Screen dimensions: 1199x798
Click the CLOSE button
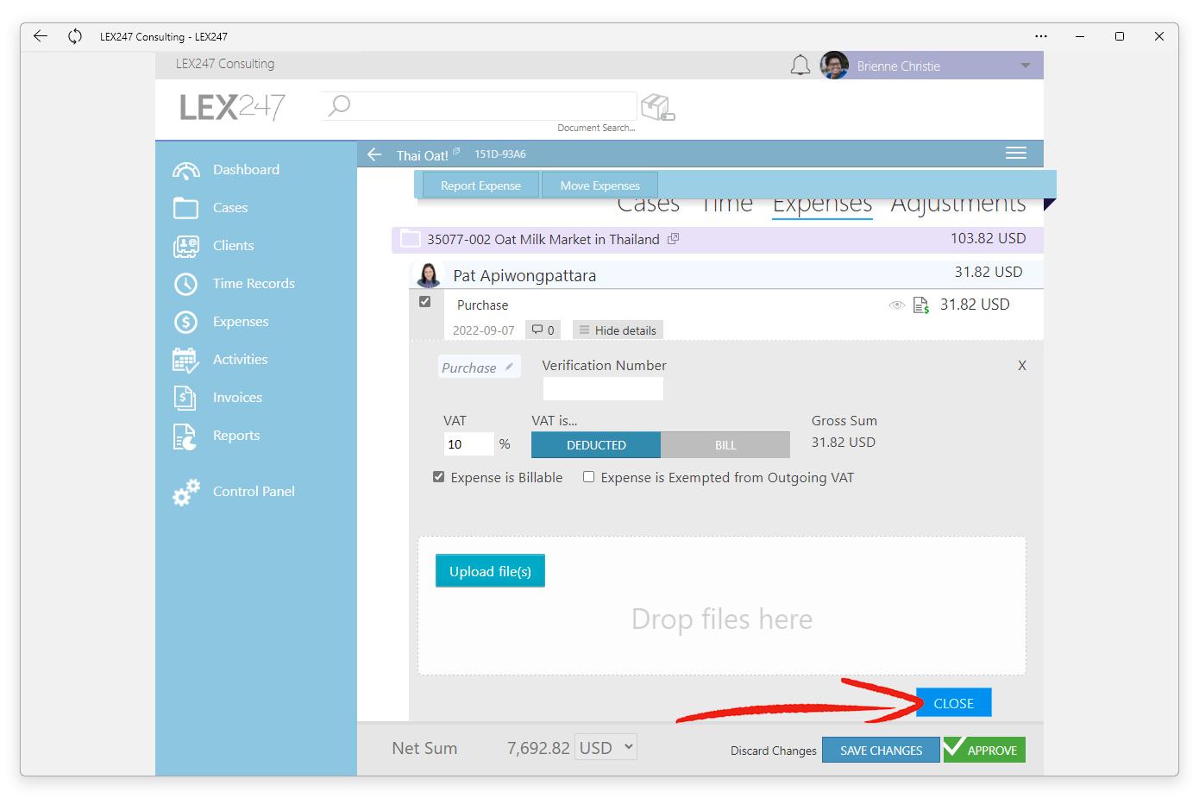(954, 703)
